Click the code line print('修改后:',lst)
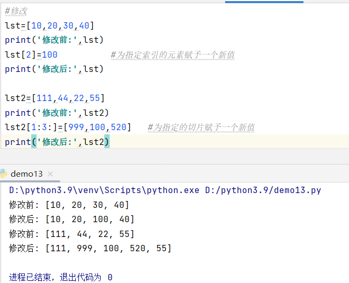Screen dimensions: 349x283 (55, 69)
